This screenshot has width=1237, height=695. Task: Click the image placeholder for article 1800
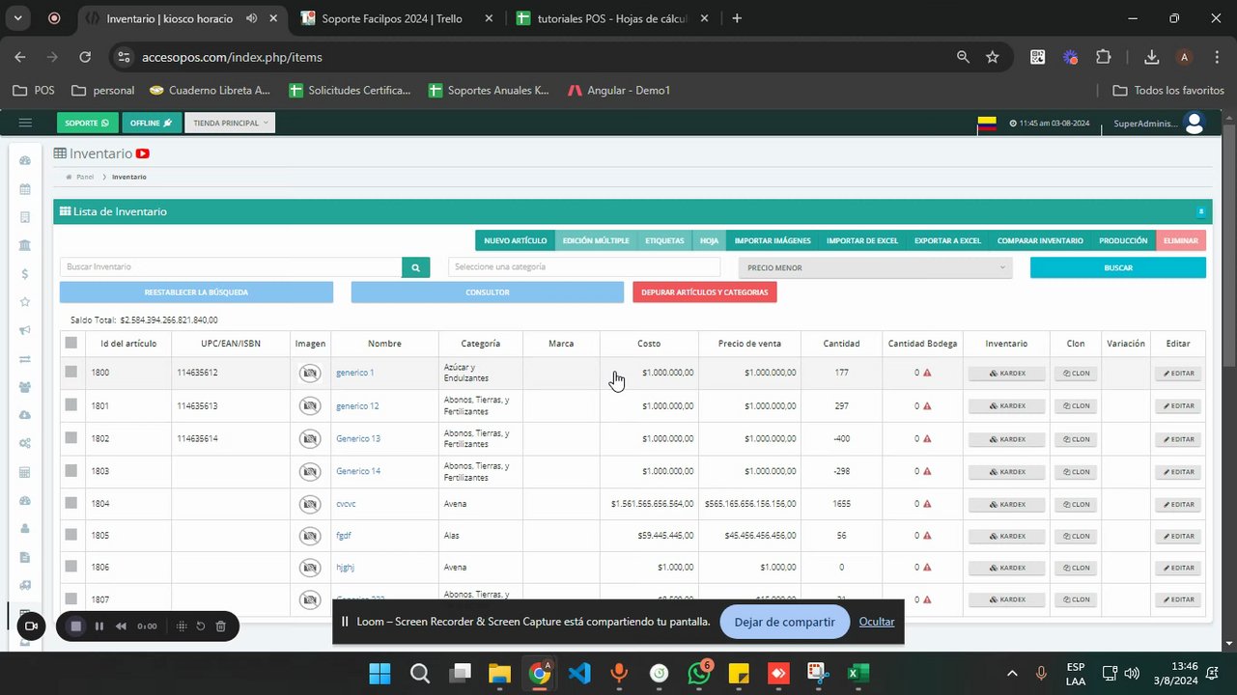[x=310, y=373]
